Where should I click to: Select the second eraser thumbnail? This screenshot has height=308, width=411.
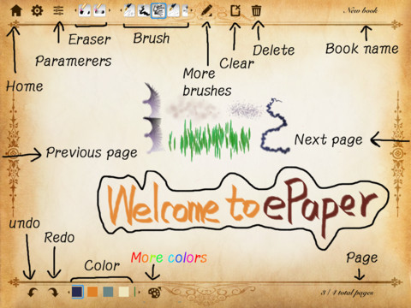99,11
